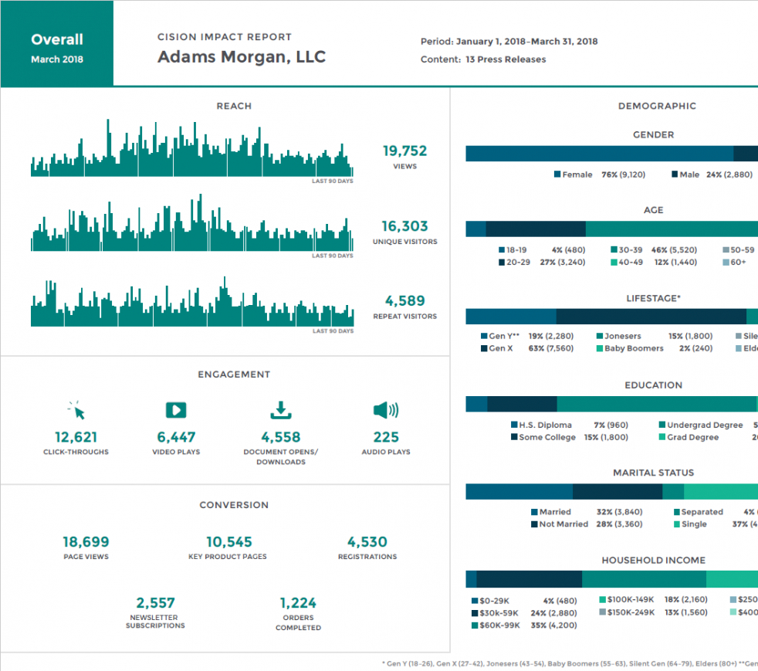Click the 12,621 click-throughs value
Screen dimensions: 758x671
(x=76, y=437)
